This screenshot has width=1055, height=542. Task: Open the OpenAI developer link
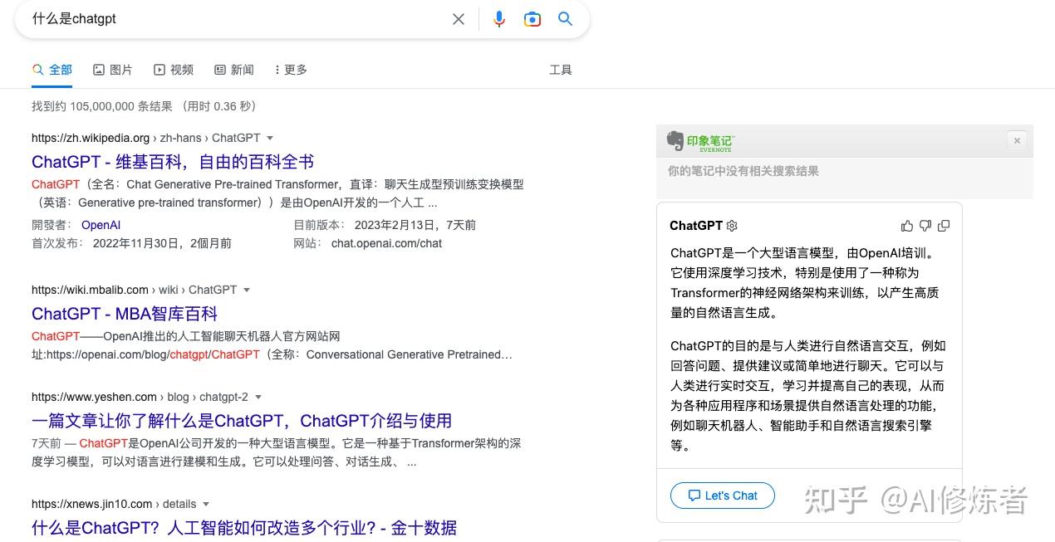pos(101,225)
